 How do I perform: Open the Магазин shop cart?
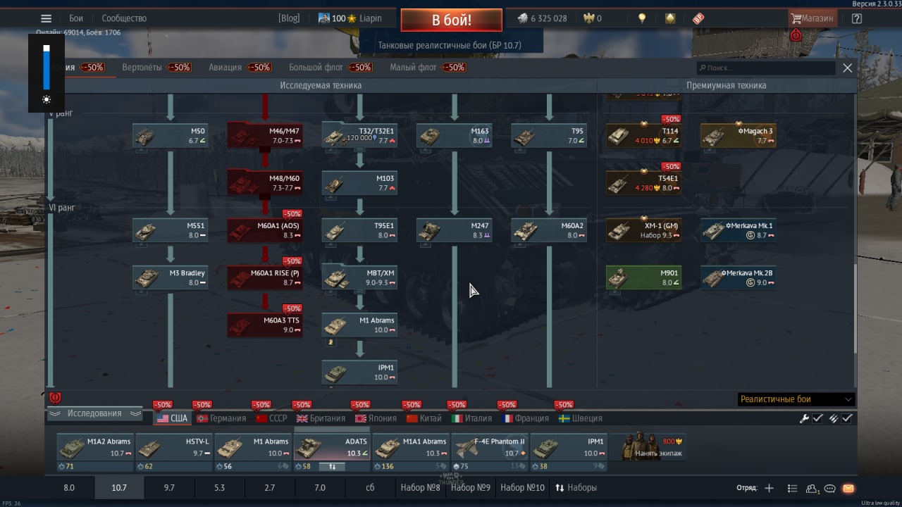pyautogui.click(x=813, y=18)
